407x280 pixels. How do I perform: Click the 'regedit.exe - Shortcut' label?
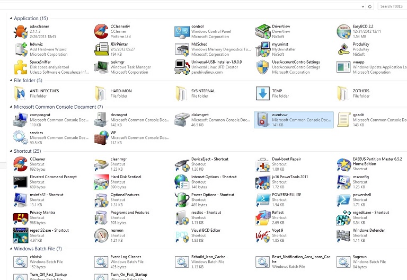pyautogui.click(x=370, y=213)
